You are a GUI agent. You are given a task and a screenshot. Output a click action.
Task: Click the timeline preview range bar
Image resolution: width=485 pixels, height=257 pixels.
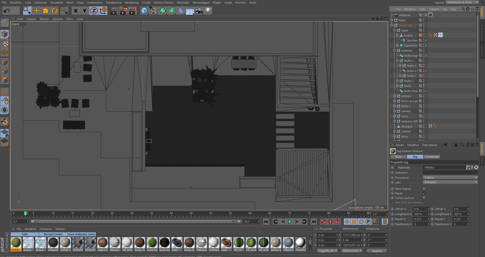[x=136, y=221]
